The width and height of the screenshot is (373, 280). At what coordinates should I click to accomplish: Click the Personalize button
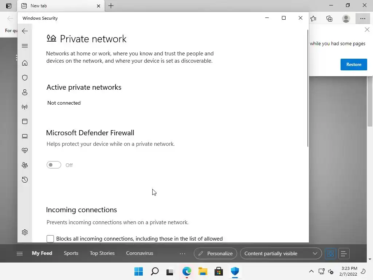[215, 254]
